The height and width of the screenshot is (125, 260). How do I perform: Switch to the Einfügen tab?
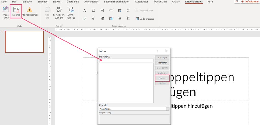[27, 2]
